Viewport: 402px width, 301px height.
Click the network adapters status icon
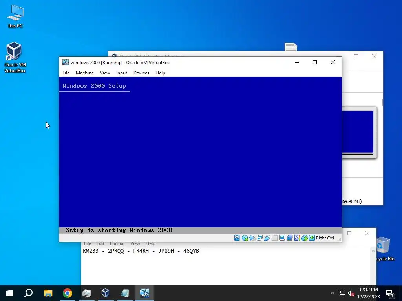(x=260, y=238)
